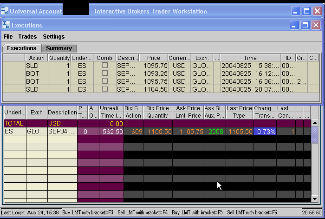Click Buy LMT with bracket=F5 hint
The width and height of the screenshot is (325, 219).
tap(197, 212)
